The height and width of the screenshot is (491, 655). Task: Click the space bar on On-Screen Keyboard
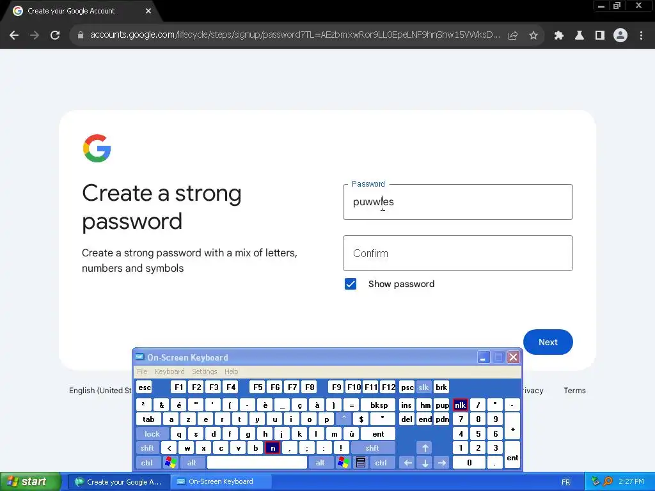257,463
